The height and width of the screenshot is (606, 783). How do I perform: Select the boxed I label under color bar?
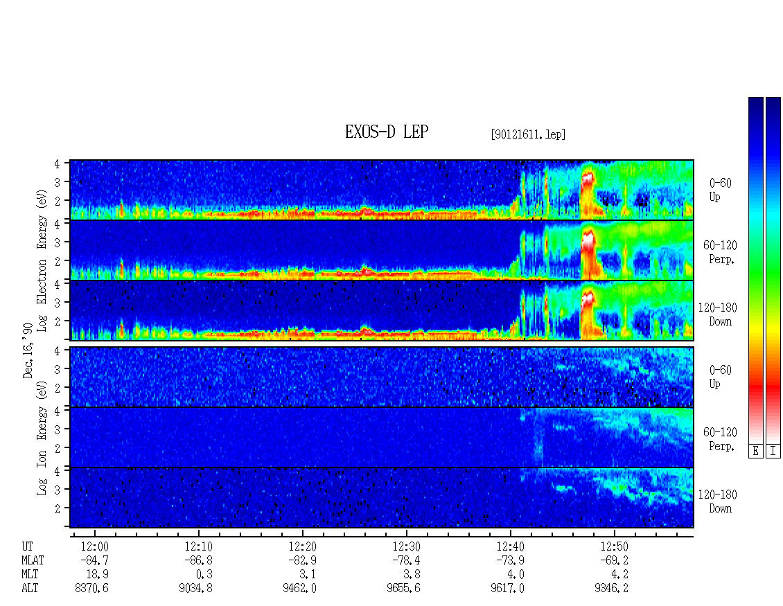(x=773, y=452)
